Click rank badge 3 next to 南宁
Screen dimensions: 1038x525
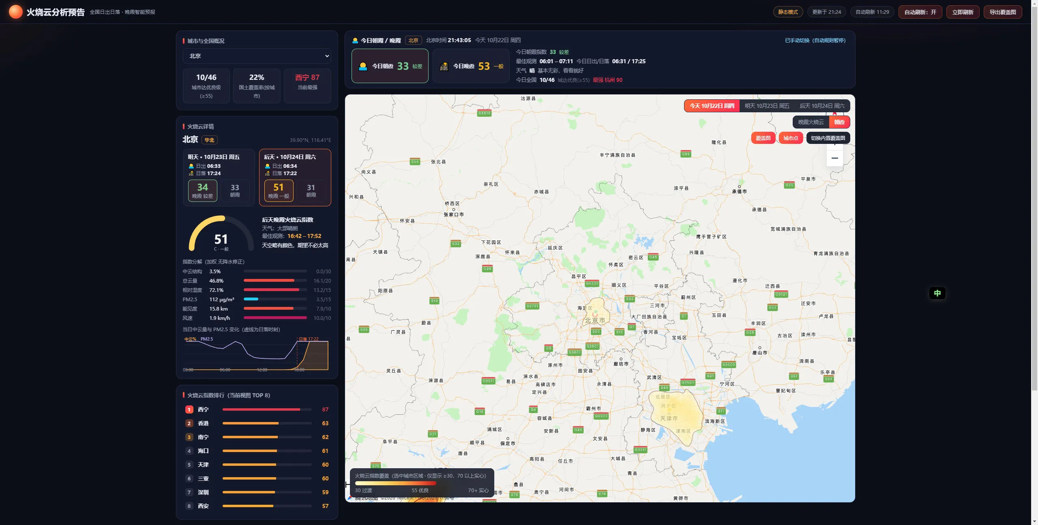(x=189, y=437)
